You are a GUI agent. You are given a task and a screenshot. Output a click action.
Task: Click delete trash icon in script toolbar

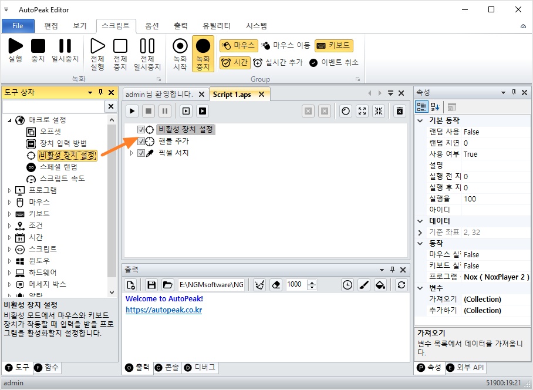tap(400, 111)
